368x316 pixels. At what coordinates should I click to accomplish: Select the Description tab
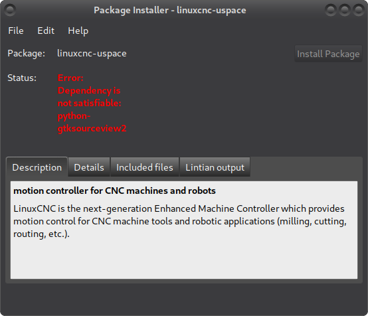pyautogui.click(x=37, y=167)
